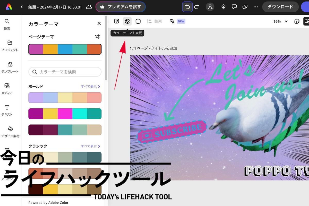Viewport: 309px width, 206px height.
Task: Open the background shape icon in toolbar
Action: tap(138, 21)
